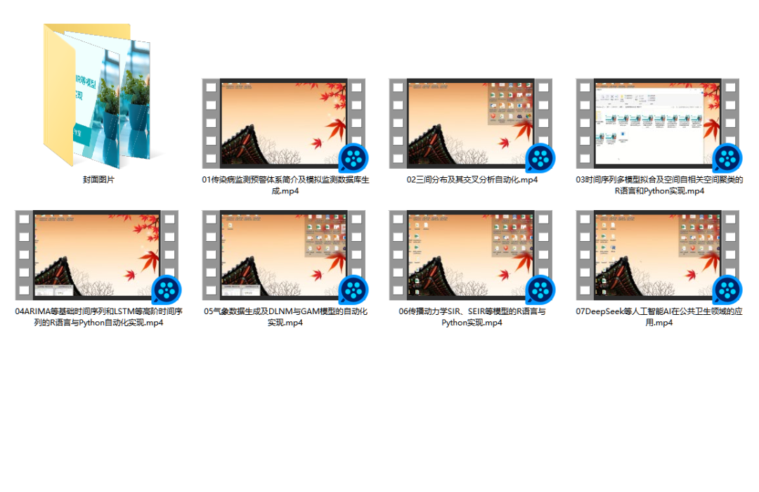
Task: Click blue player badge on 02三间分布 video
Action: [540, 158]
